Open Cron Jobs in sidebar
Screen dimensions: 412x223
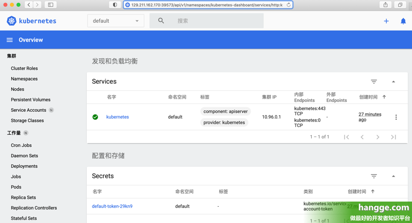pyautogui.click(x=21, y=145)
